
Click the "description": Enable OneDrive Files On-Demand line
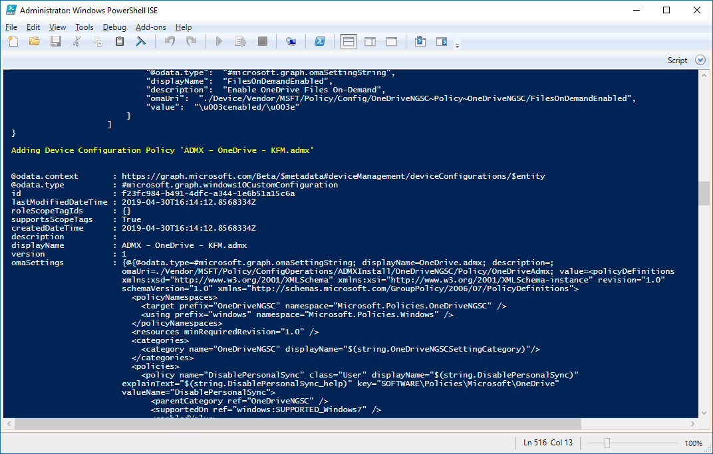266,90
